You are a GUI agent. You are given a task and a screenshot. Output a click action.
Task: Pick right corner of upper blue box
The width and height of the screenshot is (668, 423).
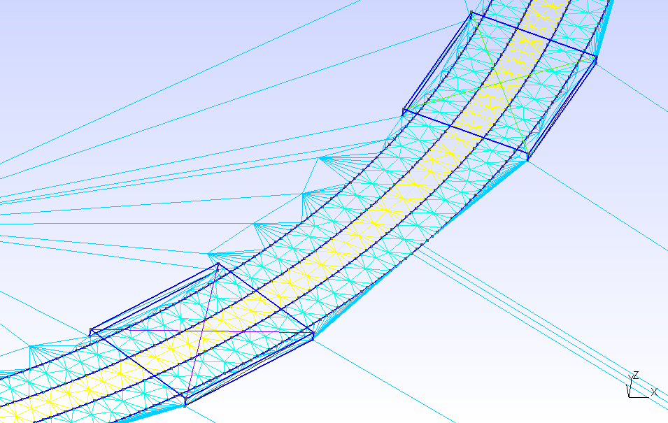coord(596,59)
